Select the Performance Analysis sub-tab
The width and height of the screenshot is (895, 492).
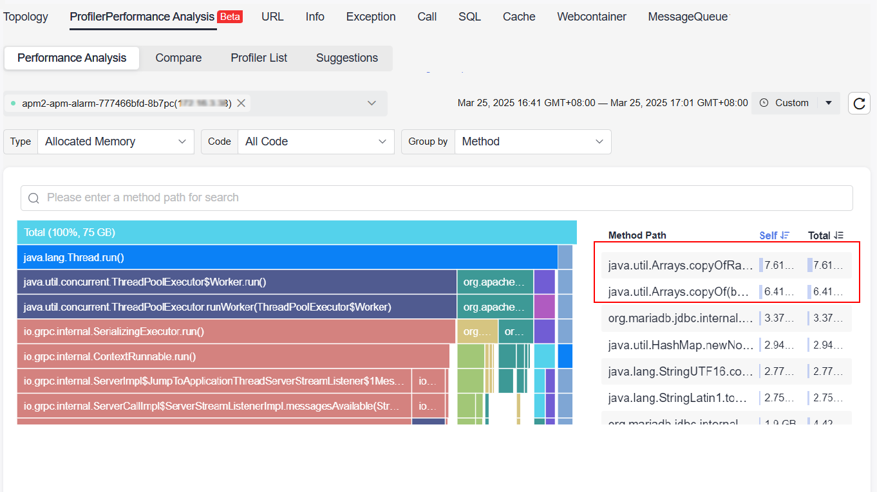coord(72,58)
